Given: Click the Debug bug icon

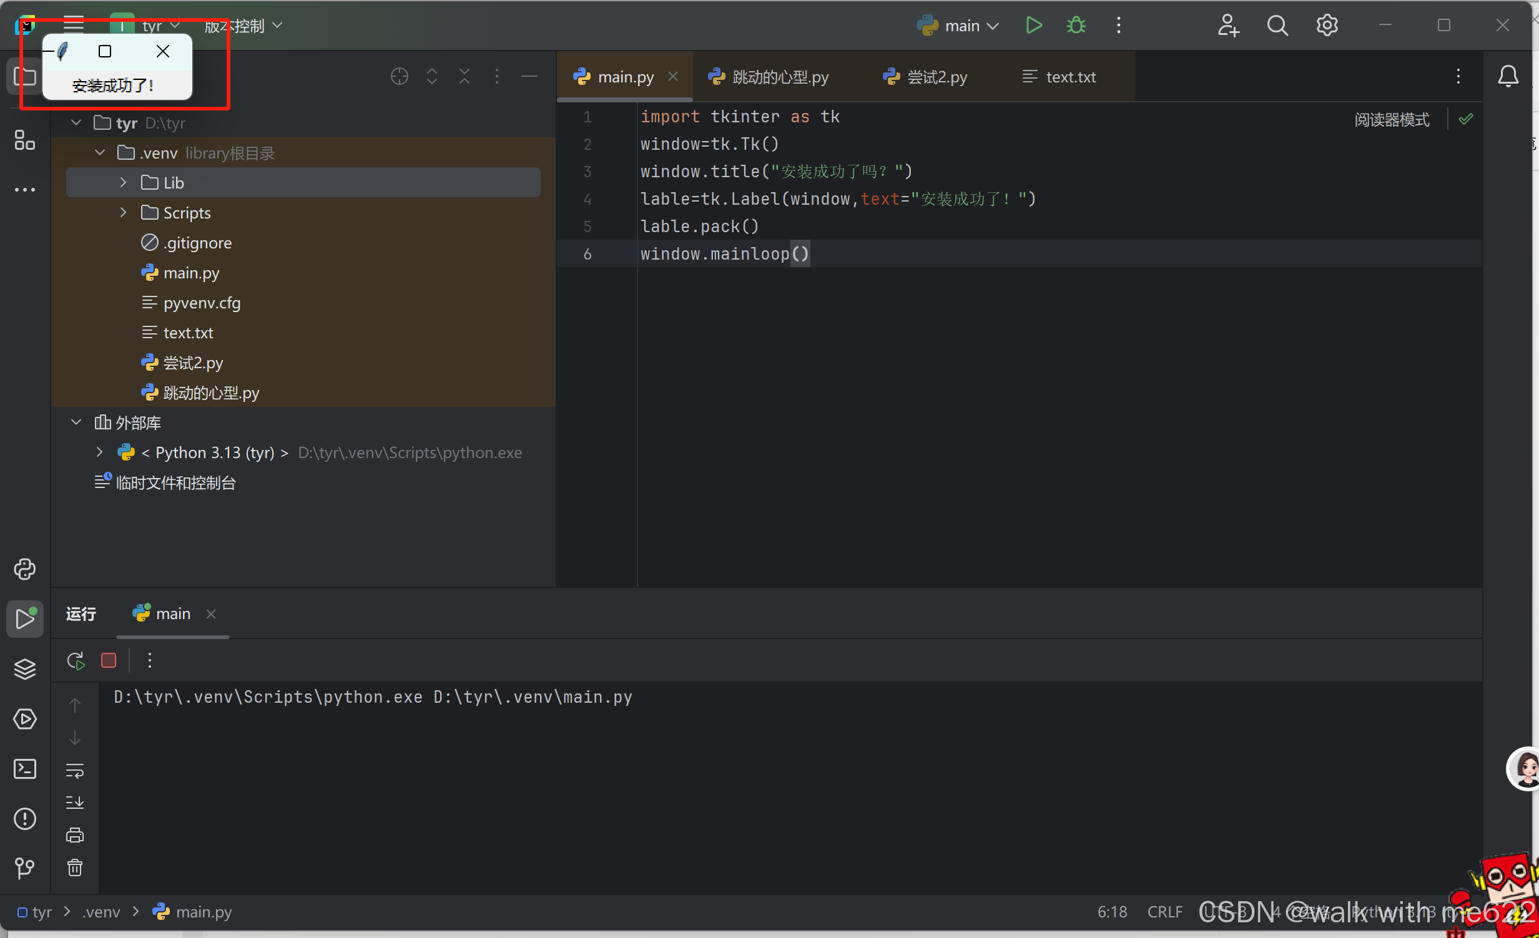Looking at the screenshot, I should 1076,26.
